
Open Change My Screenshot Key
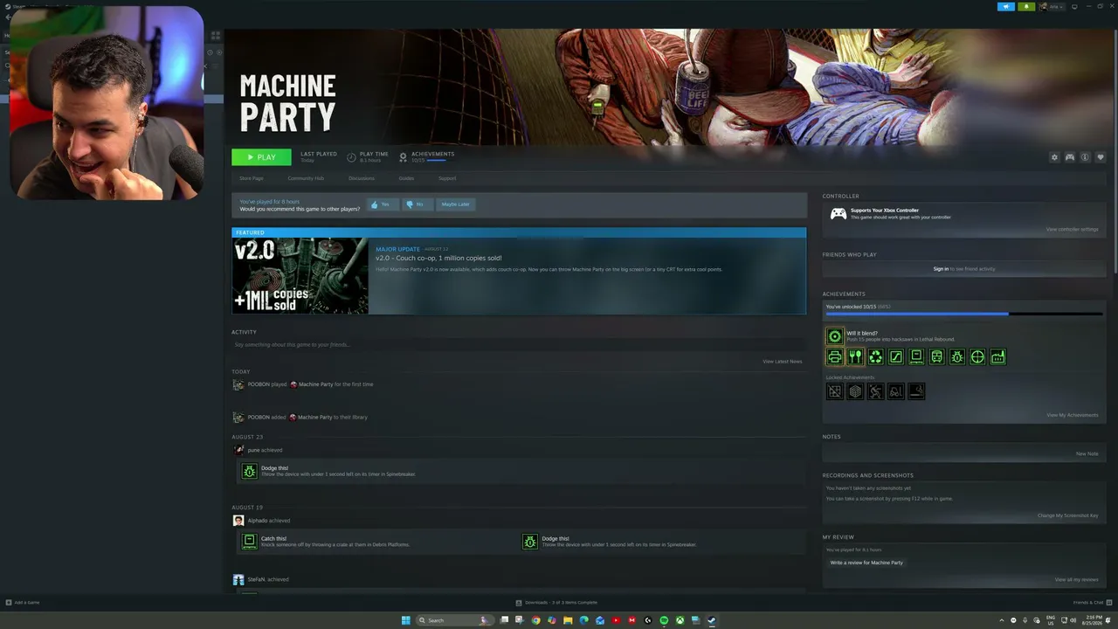pos(1067,515)
